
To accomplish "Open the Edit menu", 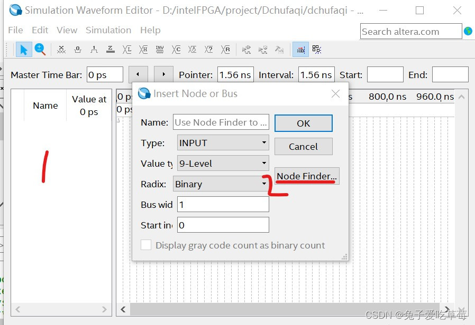I will [x=40, y=30].
